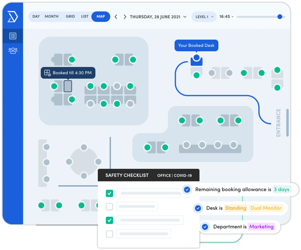Switch to the Day view tab
301x250 pixels.
(x=36, y=17)
